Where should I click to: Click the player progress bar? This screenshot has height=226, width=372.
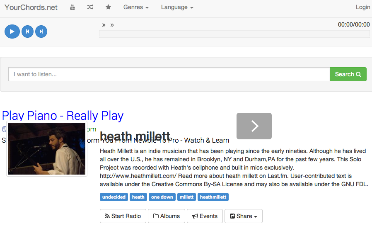point(234,34)
